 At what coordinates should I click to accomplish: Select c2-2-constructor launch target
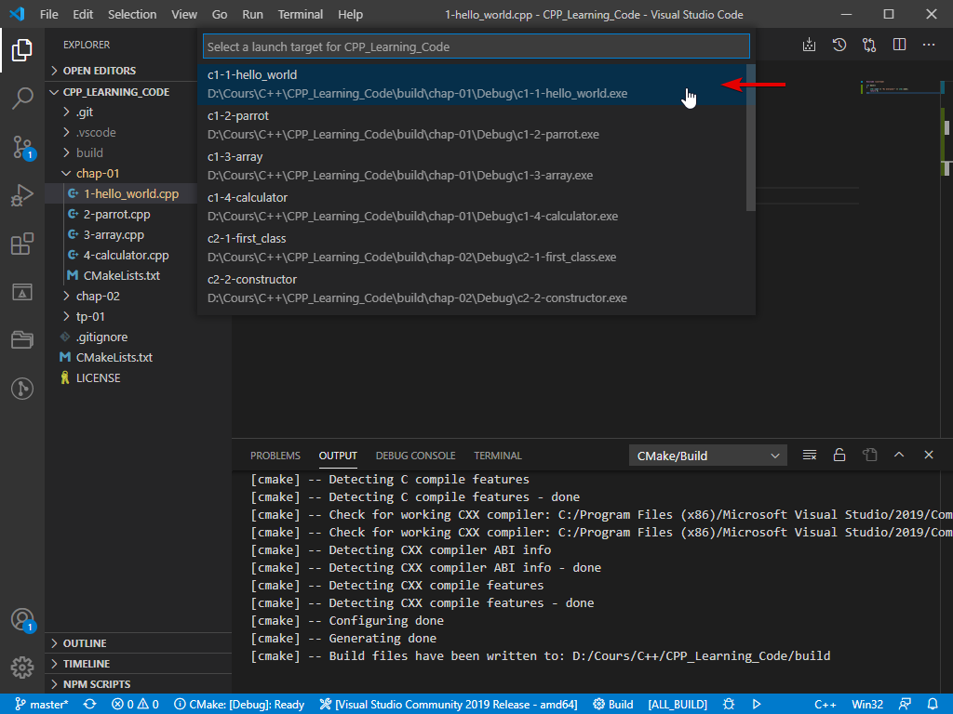pyautogui.click(x=473, y=289)
